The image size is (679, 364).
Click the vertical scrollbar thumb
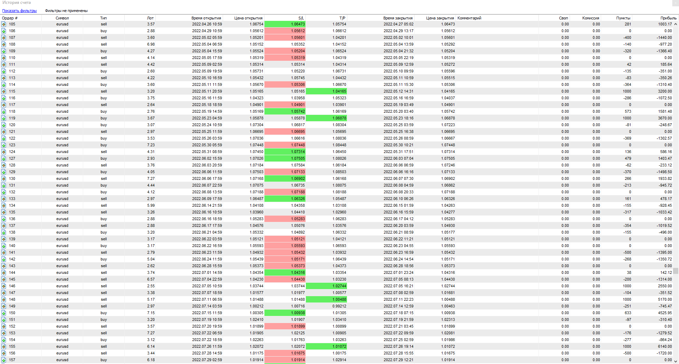tap(675, 271)
